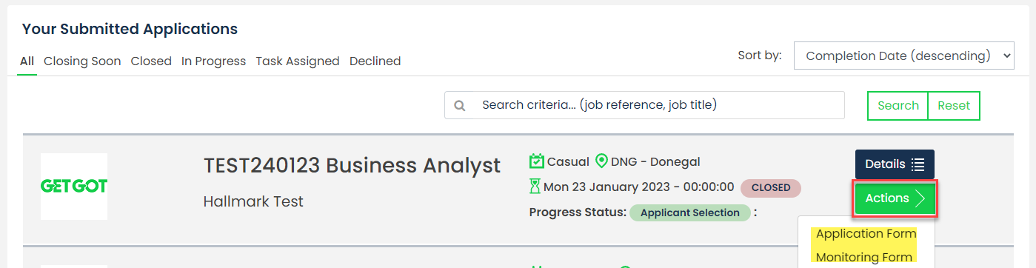Click the Reset button
This screenshot has height=268, width=1036.
(x=954, y=106)
